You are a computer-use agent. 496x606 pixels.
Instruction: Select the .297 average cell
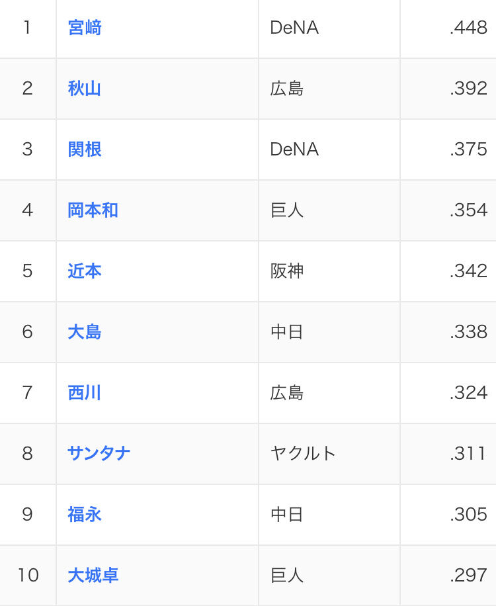(468, 576)
